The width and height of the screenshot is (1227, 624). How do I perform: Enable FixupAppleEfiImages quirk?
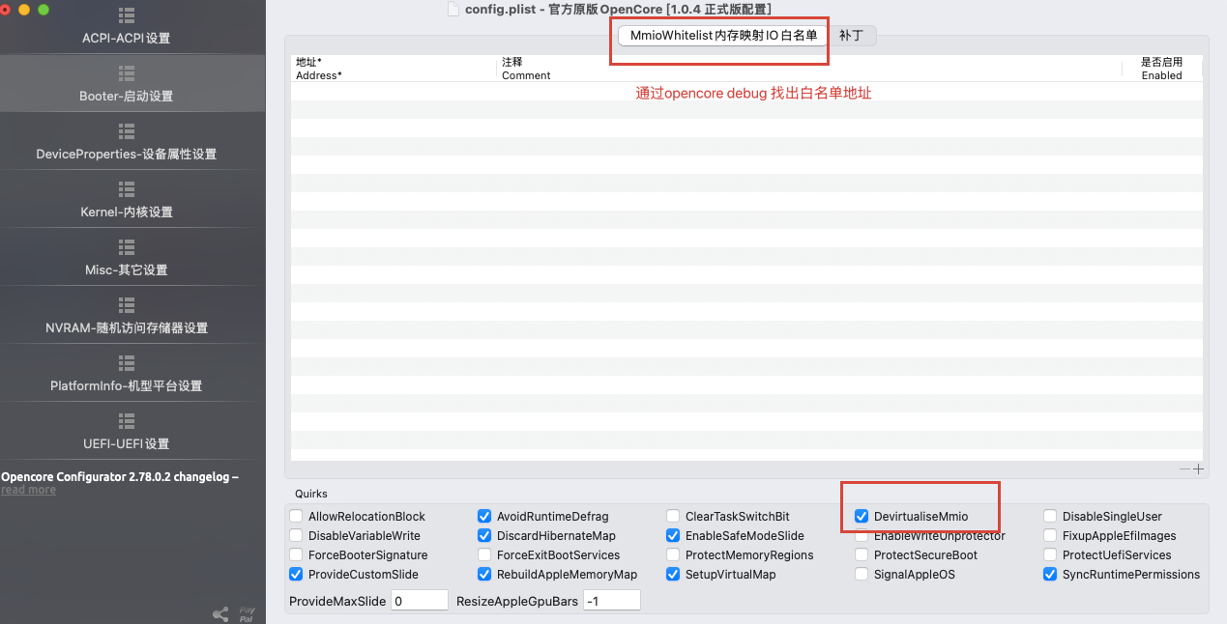tap(1050, 536)
